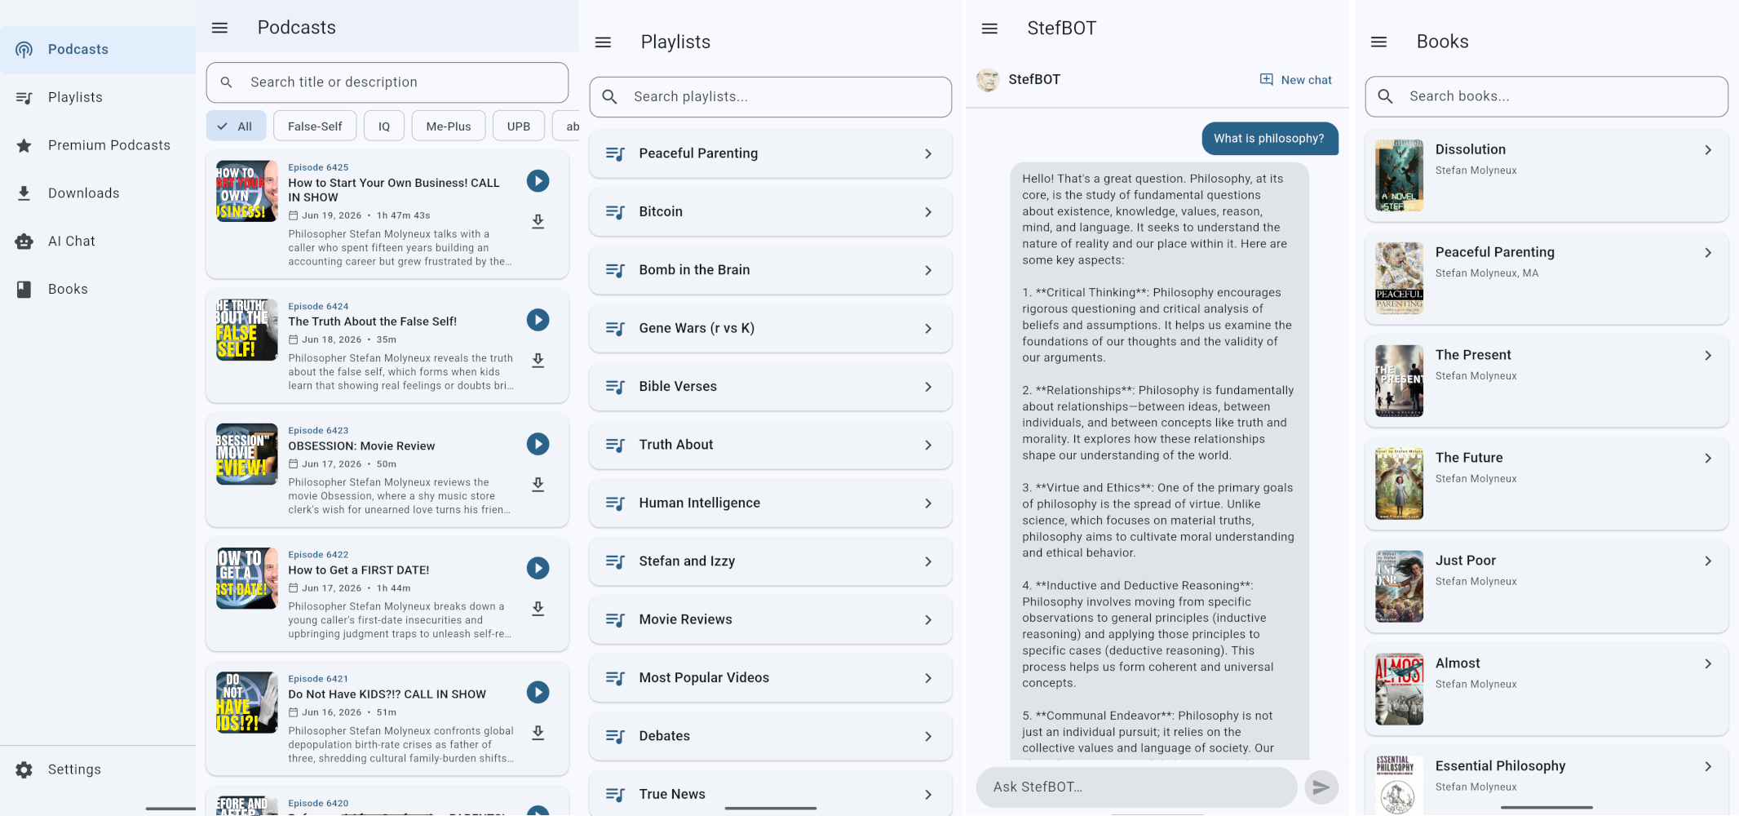The height and width of the screenshot is (816, 1739).
Task: Open Essential Philosophy book via its chevron
Action: click(x=1708, y=767)
